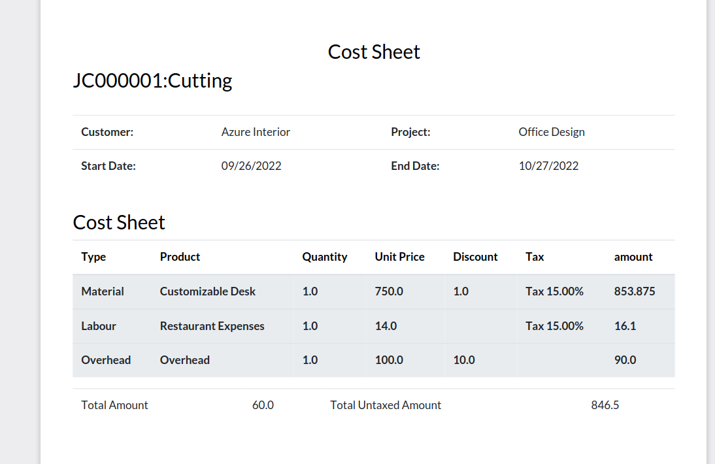The height and width of the screenshot is (464, 715).
Task: Click the amount column header
Action: click(633, 257)
